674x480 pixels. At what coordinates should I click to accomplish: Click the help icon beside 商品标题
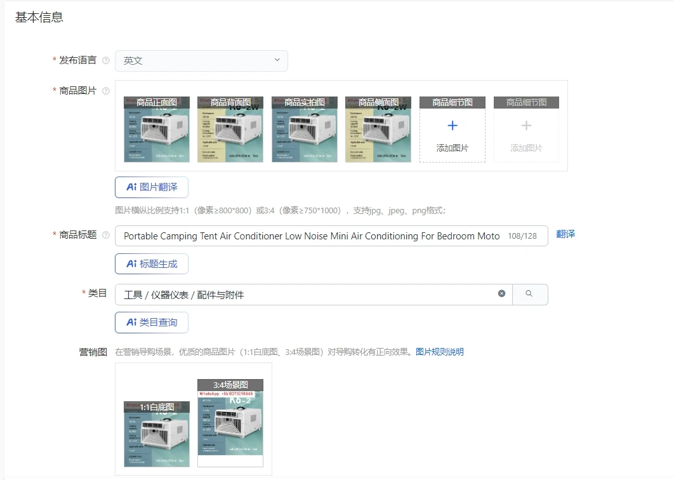point(106,235)
